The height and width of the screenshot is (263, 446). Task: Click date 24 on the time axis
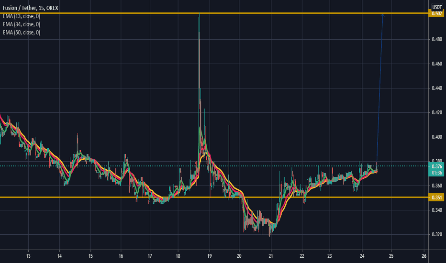[362, 256]
